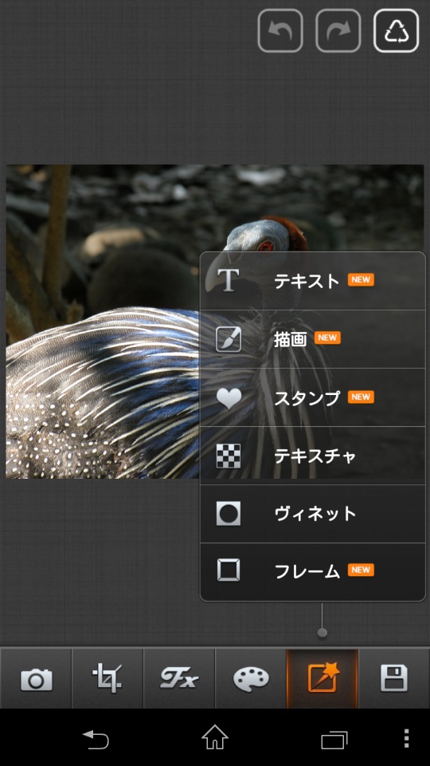Select スタンプ stamp option
The height and width of the screenshot is (766, 430).
coord(312,397)
